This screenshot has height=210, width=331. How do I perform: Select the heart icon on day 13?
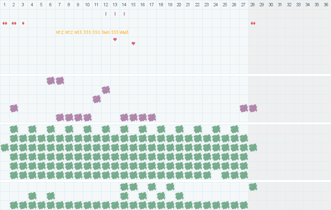click(115, 40)
